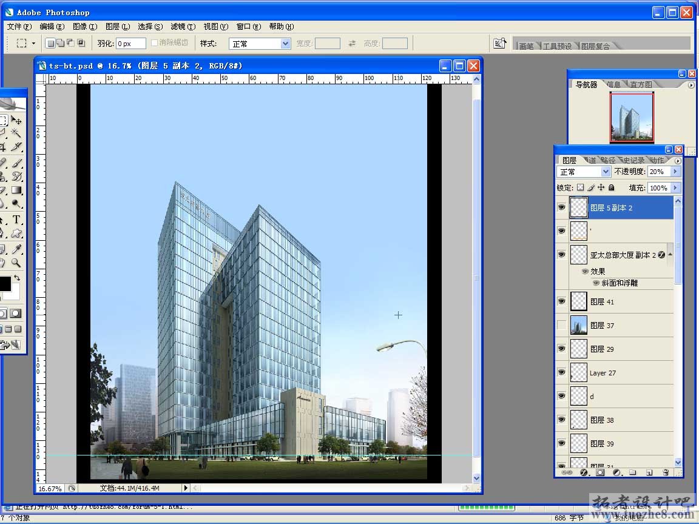Select the Zoom tool

click(x=16, y=263)
